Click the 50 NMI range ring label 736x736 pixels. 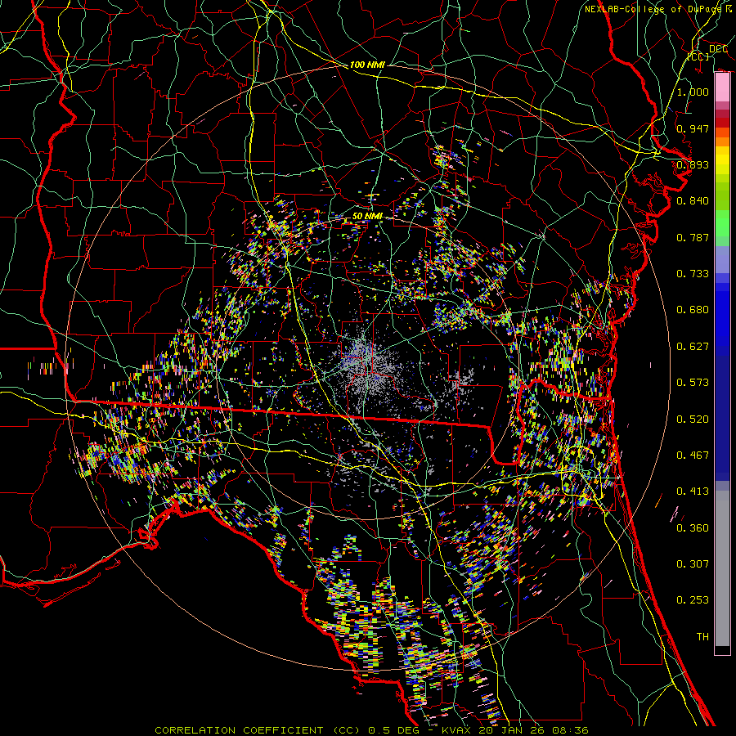tap(367, 215)
